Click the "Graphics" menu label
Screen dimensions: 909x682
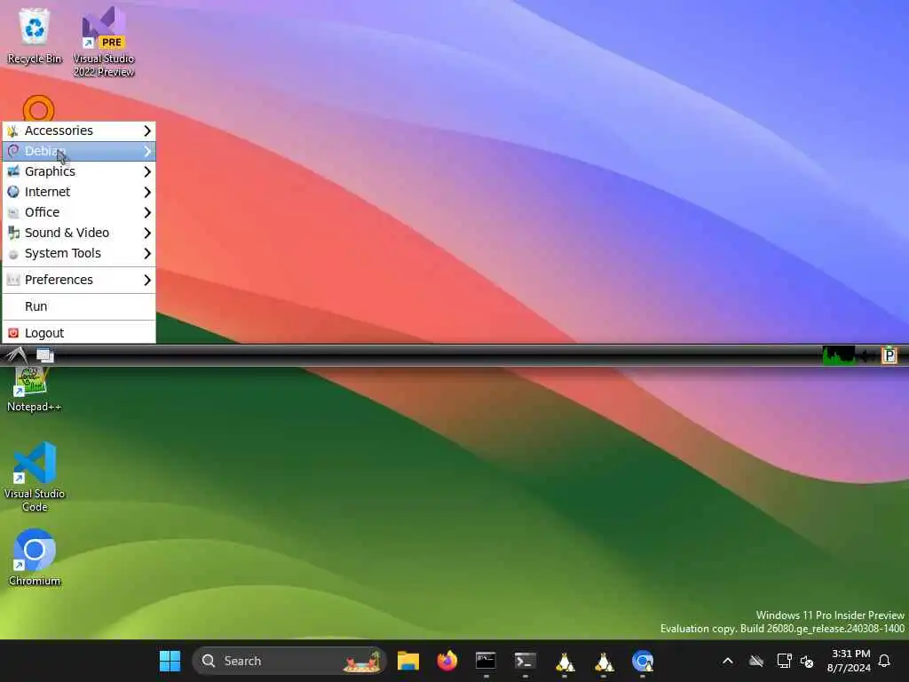pos(50,171)
